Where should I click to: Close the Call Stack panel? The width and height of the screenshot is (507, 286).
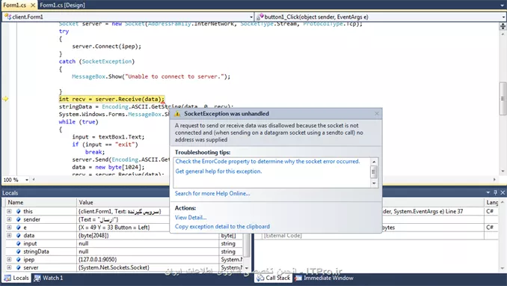point(503,192)
